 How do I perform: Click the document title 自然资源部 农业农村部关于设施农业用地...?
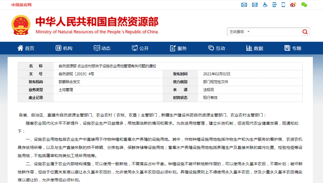pyautogui.click(x=107, y=66)
